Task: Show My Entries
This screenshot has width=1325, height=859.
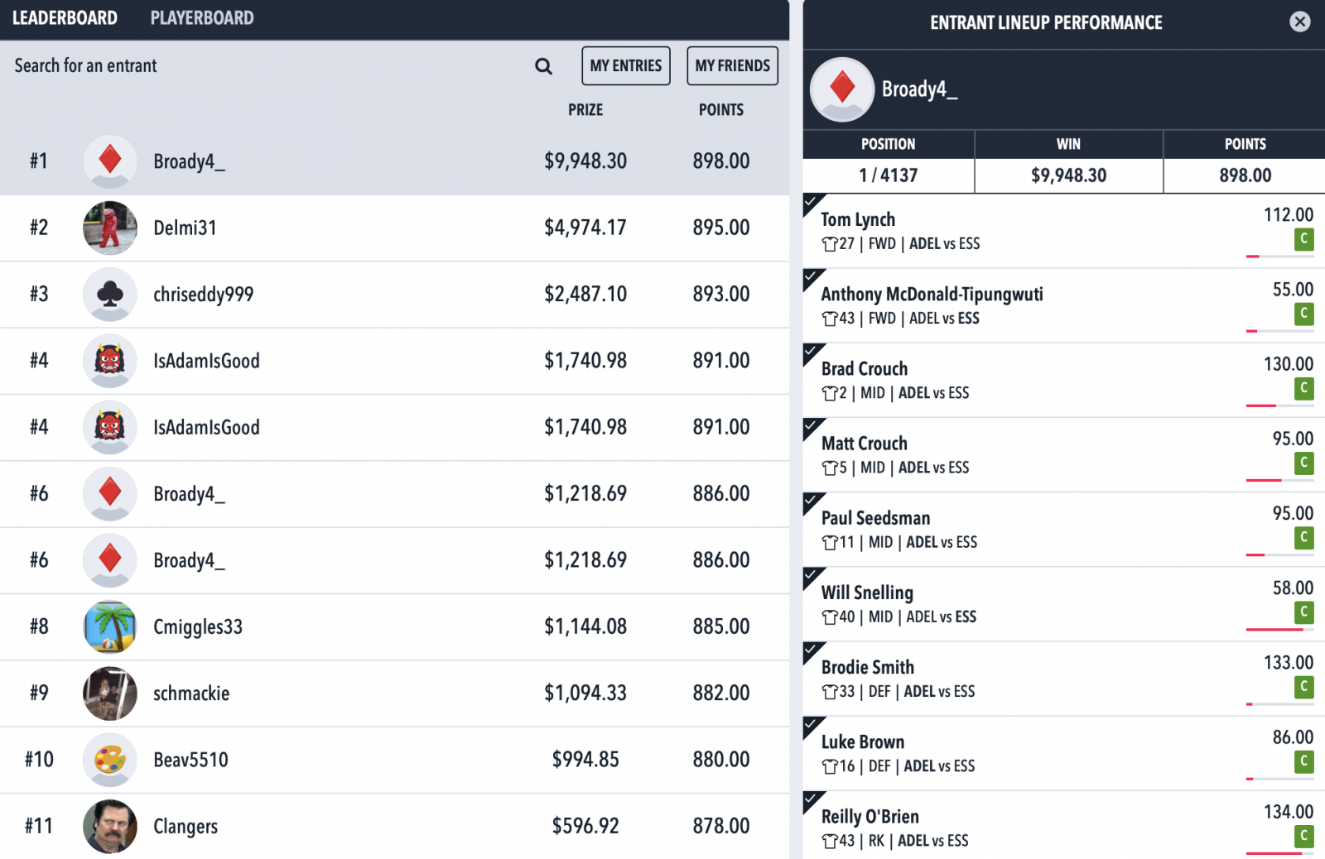Action: coord(626,65)
